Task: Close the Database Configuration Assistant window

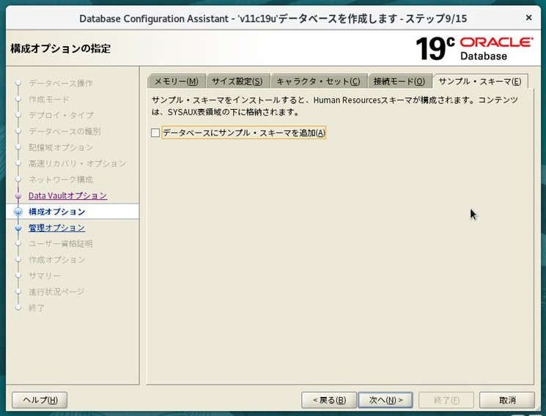Action: 528,18
